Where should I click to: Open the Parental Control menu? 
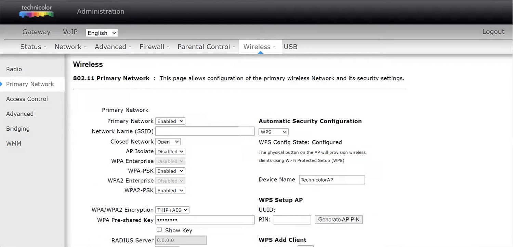pyautogui.click(x=206, y=47)
